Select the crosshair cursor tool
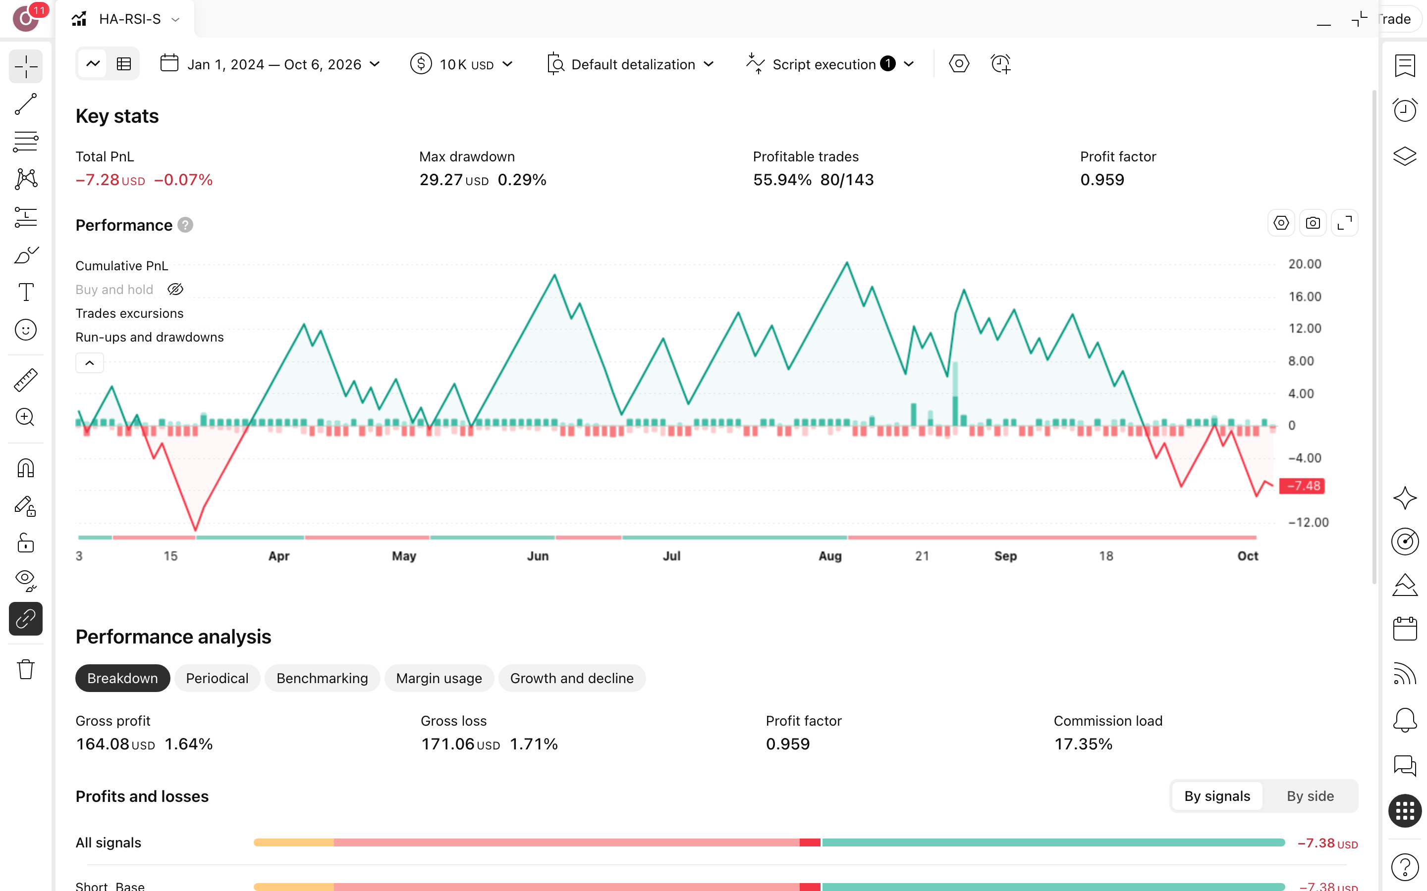 (25, 66)
